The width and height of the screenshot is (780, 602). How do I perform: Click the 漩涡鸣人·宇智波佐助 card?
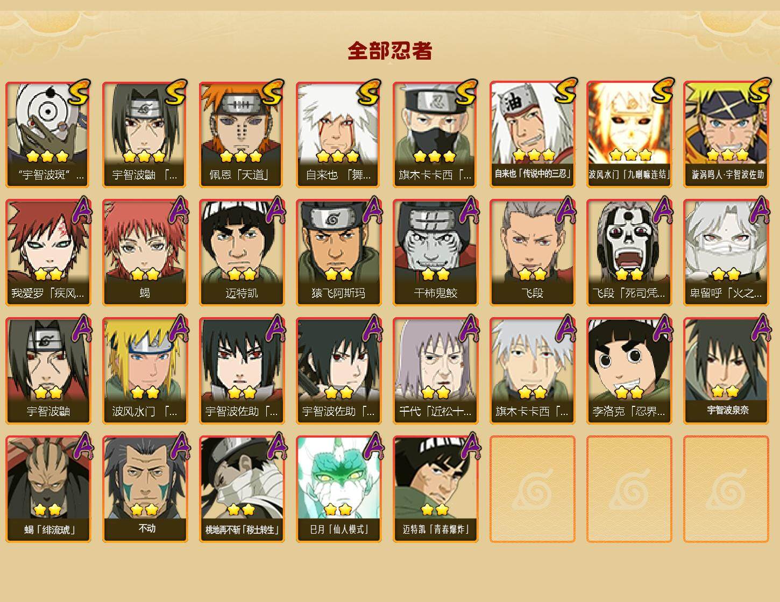coord(726,134)
